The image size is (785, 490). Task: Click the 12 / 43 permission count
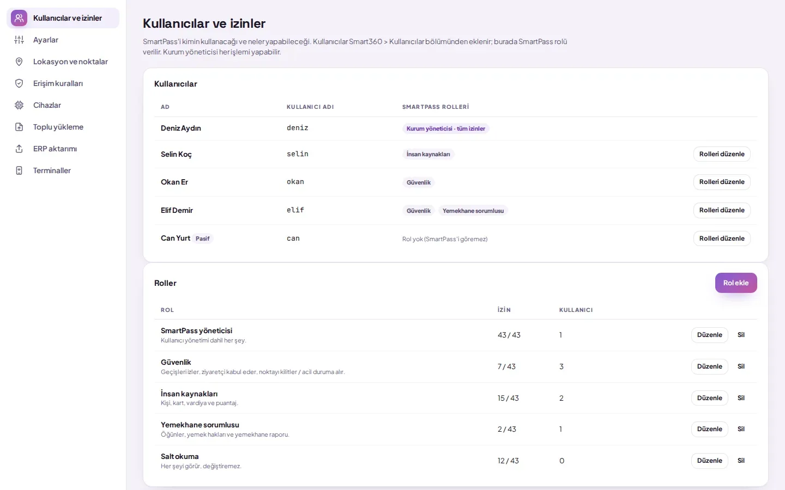pyautogui.click(x=508, y=461)
